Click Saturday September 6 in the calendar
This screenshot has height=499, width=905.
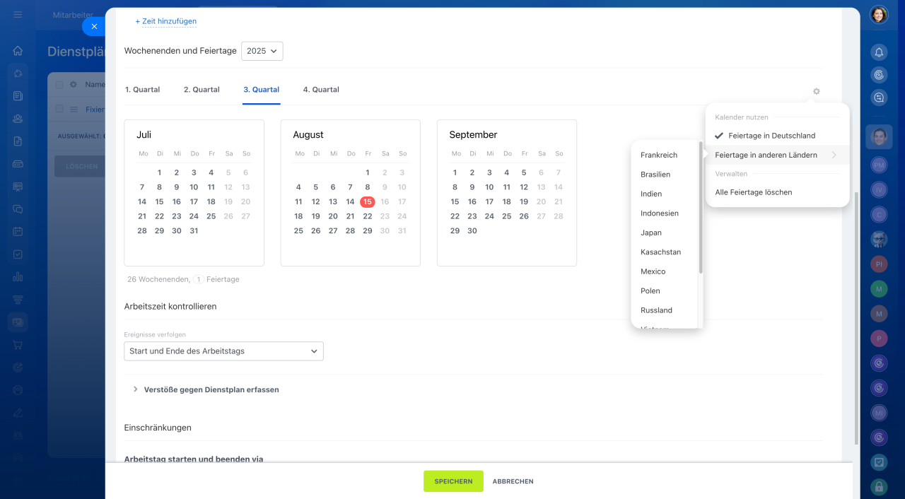click(541, 172)
